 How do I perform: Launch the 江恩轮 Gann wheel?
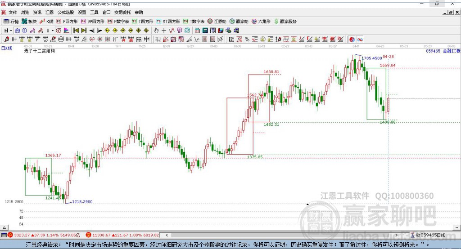pyautogui.click(x=217, y=22)
